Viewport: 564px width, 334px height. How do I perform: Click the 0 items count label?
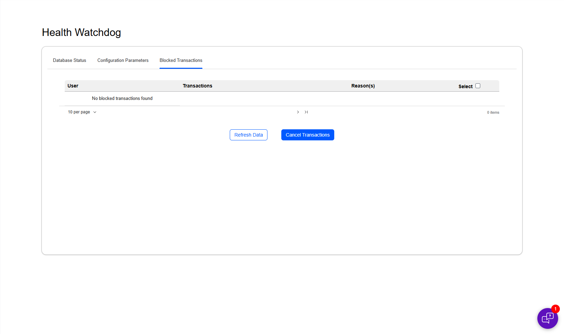(x=493, y=112)
